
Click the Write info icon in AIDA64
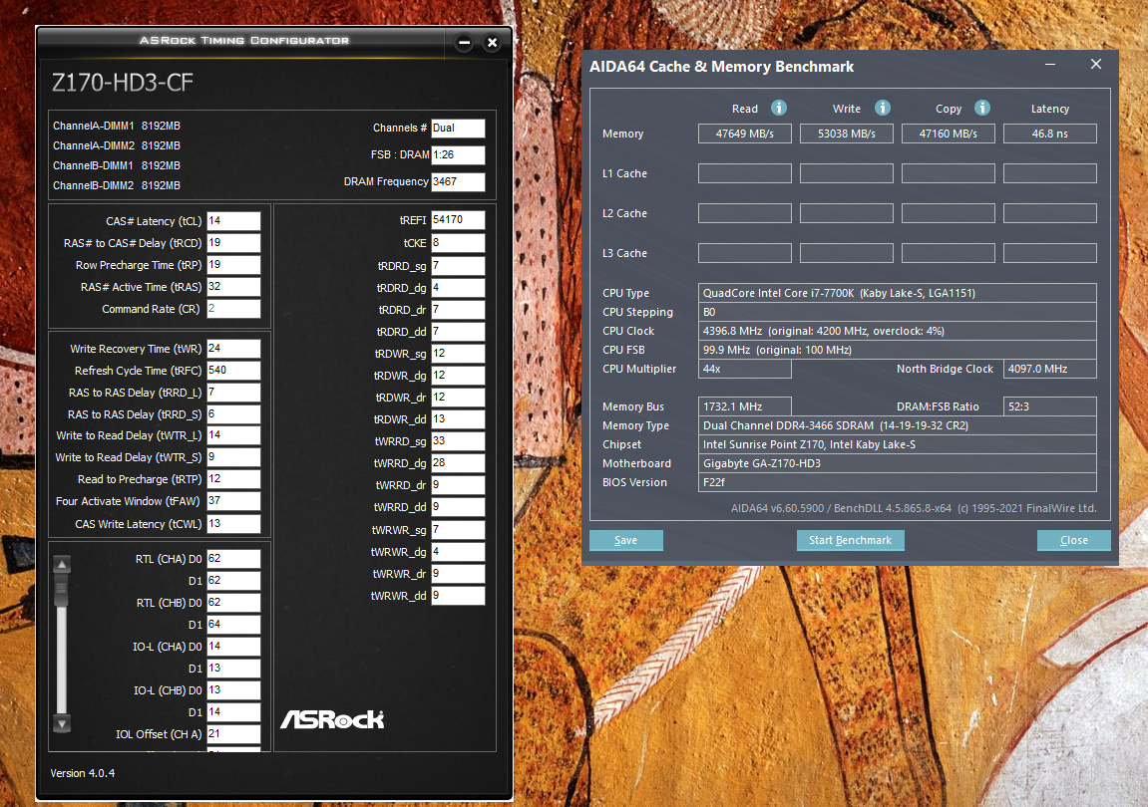[883, 109]
